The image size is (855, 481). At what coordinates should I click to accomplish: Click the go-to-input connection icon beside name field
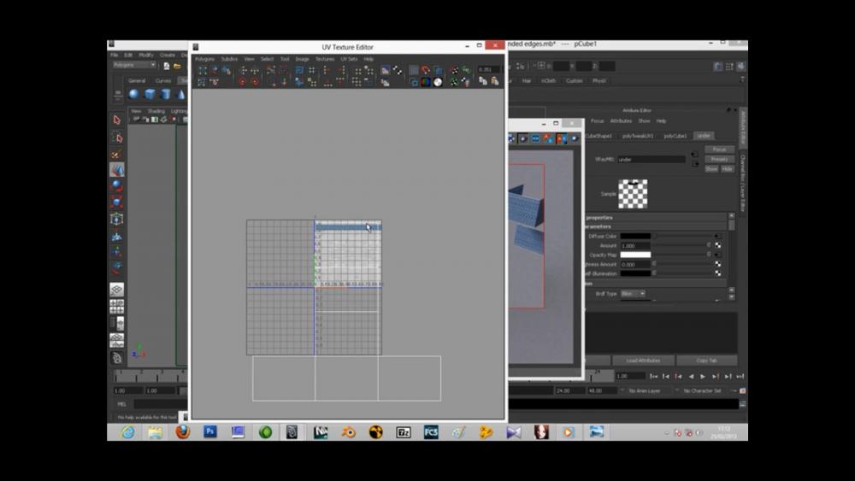point(694,155)
